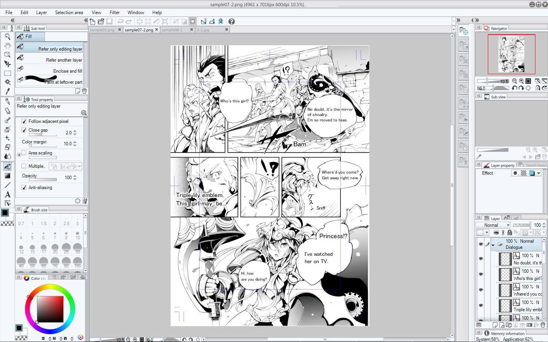Select the Hand move tool
The image size is (548, 342).
pos(7,46)
